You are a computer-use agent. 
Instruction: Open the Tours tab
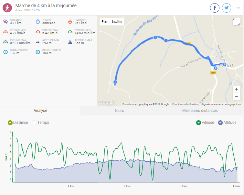tap(119, 111)
